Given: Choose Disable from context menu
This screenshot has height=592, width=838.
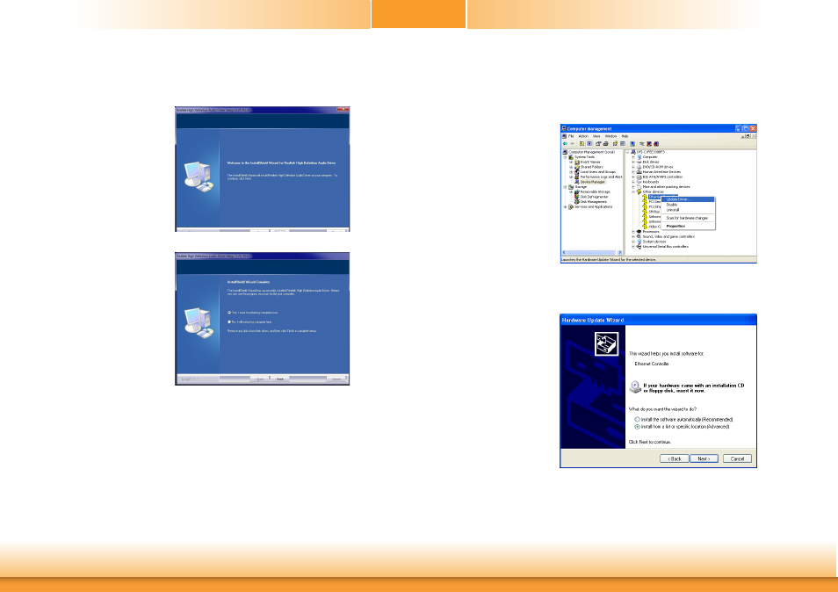Looking at the screenshot, I should tap(688, 205).
